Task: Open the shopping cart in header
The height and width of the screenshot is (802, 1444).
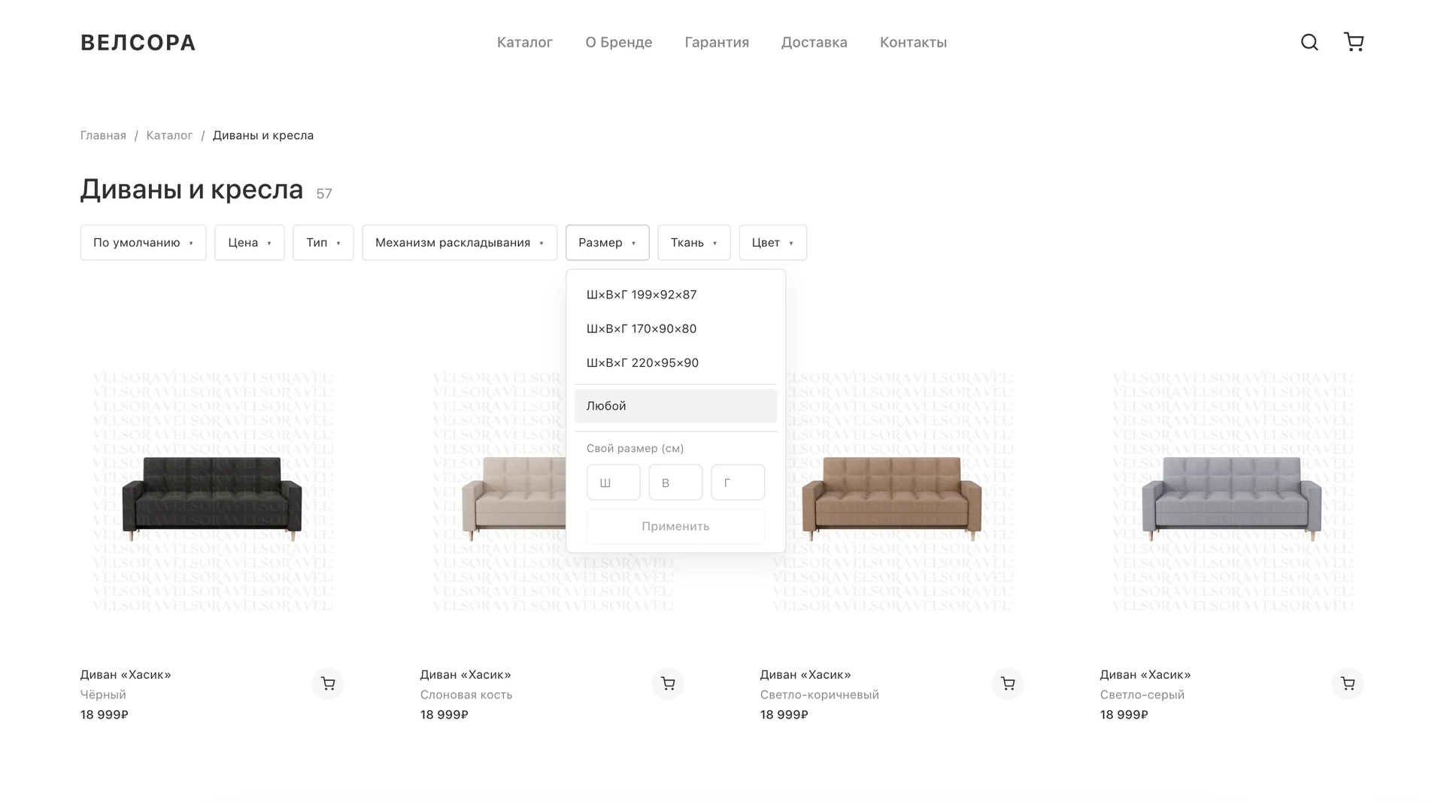Action: 1354,42
